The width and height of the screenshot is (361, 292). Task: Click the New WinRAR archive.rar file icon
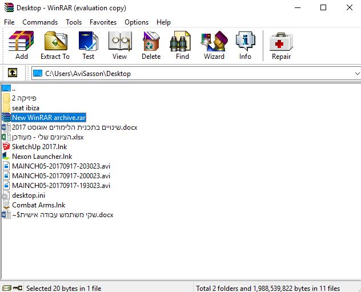click(6, 117)
